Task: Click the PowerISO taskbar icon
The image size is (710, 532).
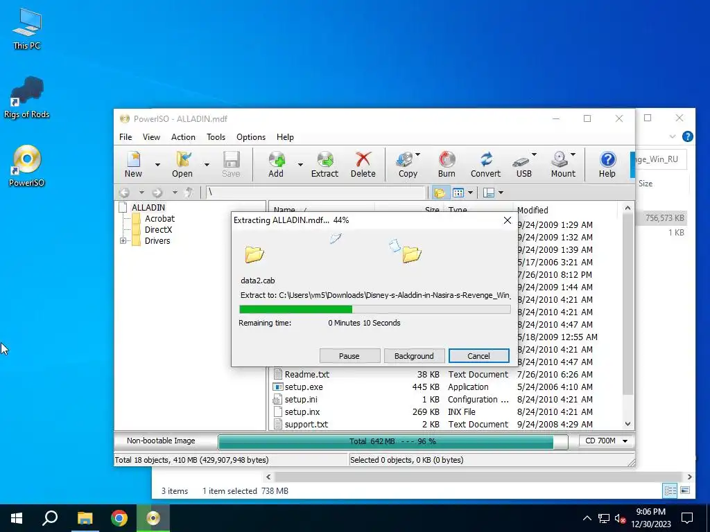Action: [153, 518]
